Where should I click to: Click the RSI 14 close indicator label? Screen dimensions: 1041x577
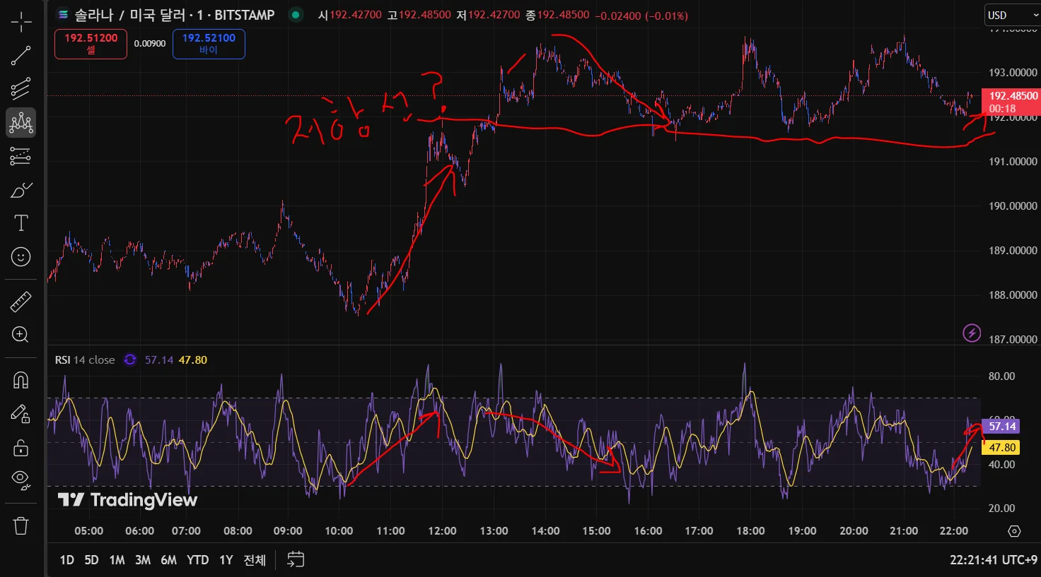point(85,360)
